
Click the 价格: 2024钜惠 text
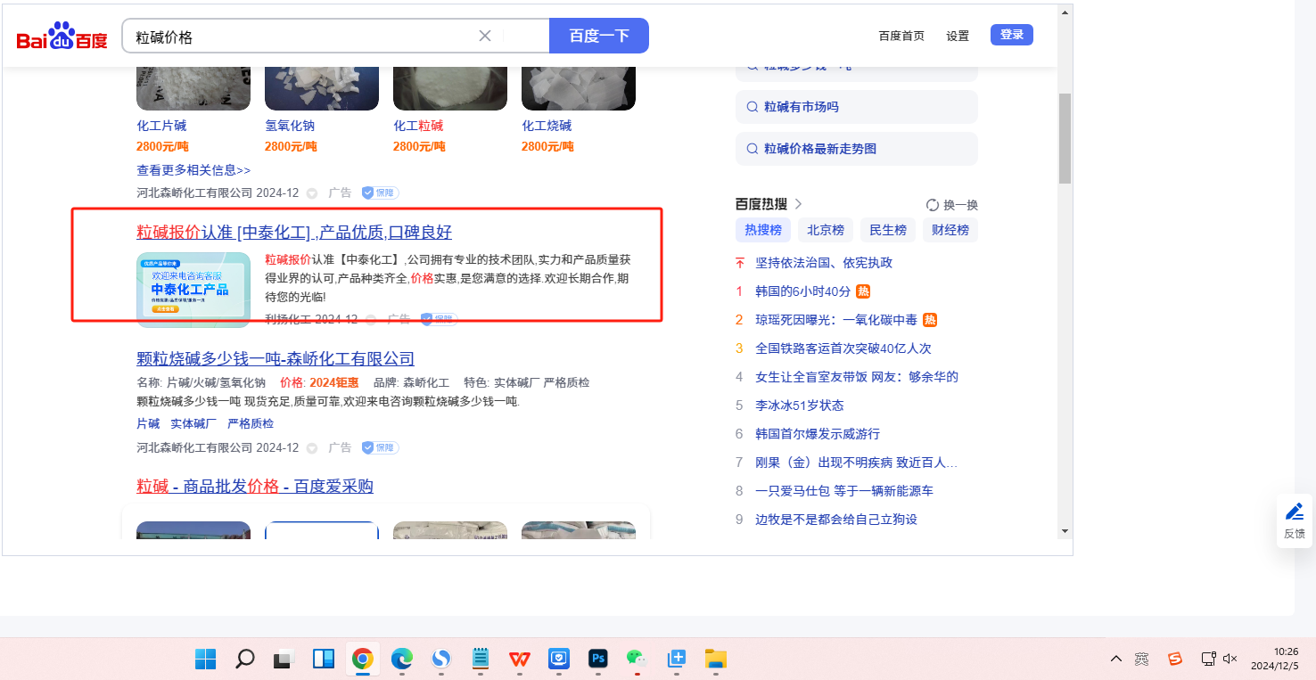click(x=319, y=382)
